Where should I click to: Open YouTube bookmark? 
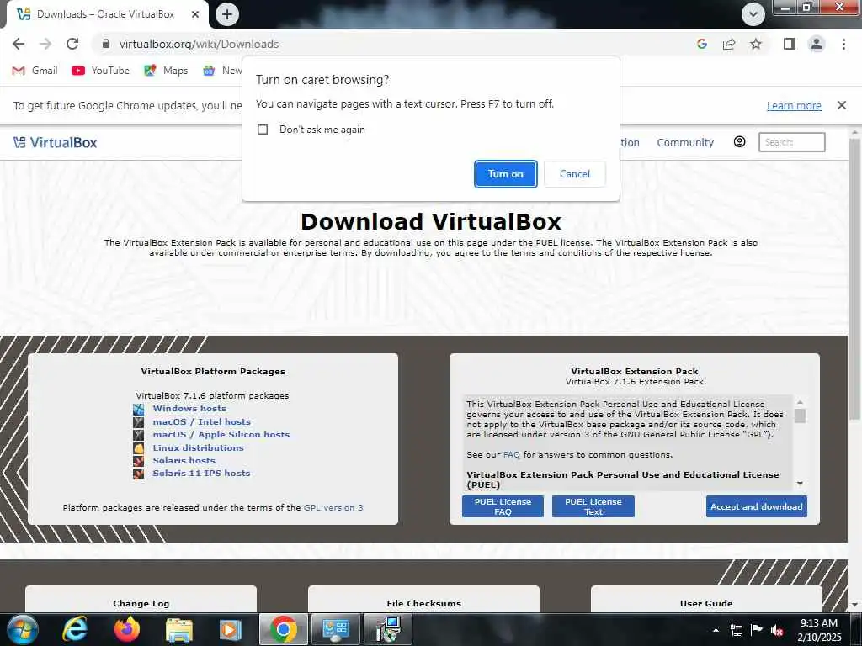click(x=101, y=71)
